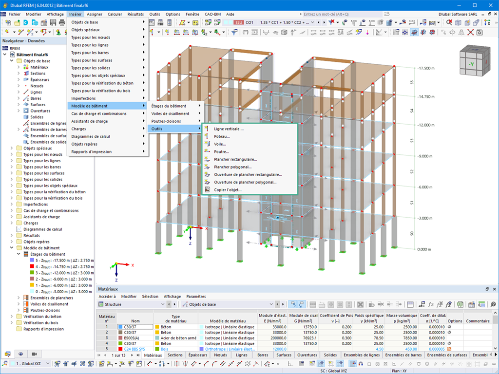Open the Structure dropdown in Matériaux panel
Image resolution: width=499 pixels, height=374 pixels.
[x=132, y=304]
